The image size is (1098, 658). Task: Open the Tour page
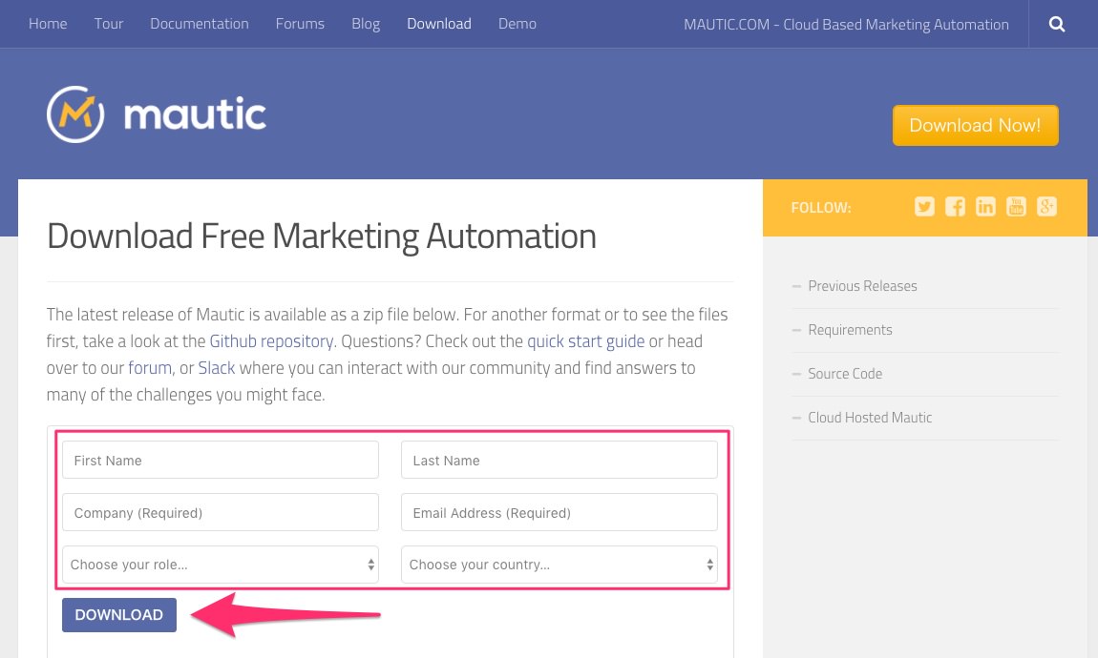coord(109,24)
